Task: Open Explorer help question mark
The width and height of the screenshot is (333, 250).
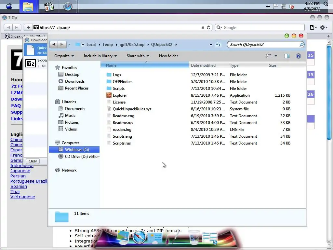Action: [299, 56]
